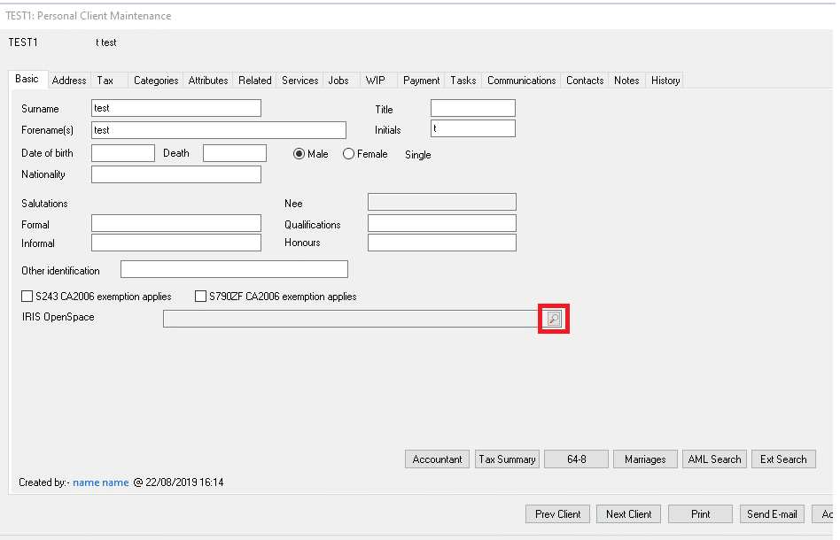Run an AML Search
The image size is (840, 540).
tap(714, 459)
